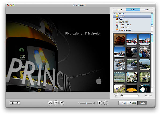This screenshot has width=161, height=115.
Task: Open the Audio media tab
Action: [119, 10]
